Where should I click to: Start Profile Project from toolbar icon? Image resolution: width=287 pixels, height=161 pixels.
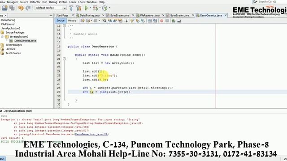pos(104,8)
